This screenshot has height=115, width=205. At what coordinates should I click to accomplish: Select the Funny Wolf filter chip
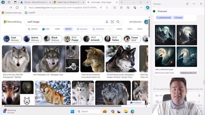click(x=132, y=39)
